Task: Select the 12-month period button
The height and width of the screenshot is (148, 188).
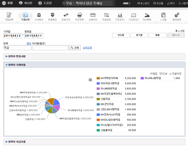Action: [176, 35]
